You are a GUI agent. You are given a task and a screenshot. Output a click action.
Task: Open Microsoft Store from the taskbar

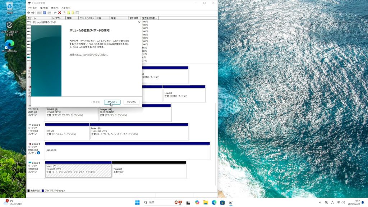(x=222, y=202)
